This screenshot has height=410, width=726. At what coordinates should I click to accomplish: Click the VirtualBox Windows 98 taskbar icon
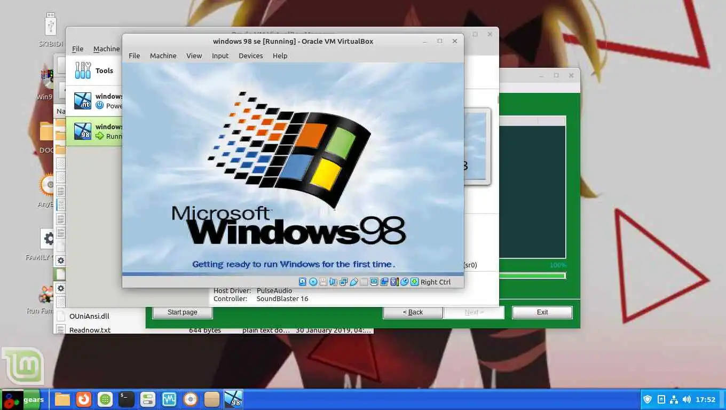tap(233, 399)
